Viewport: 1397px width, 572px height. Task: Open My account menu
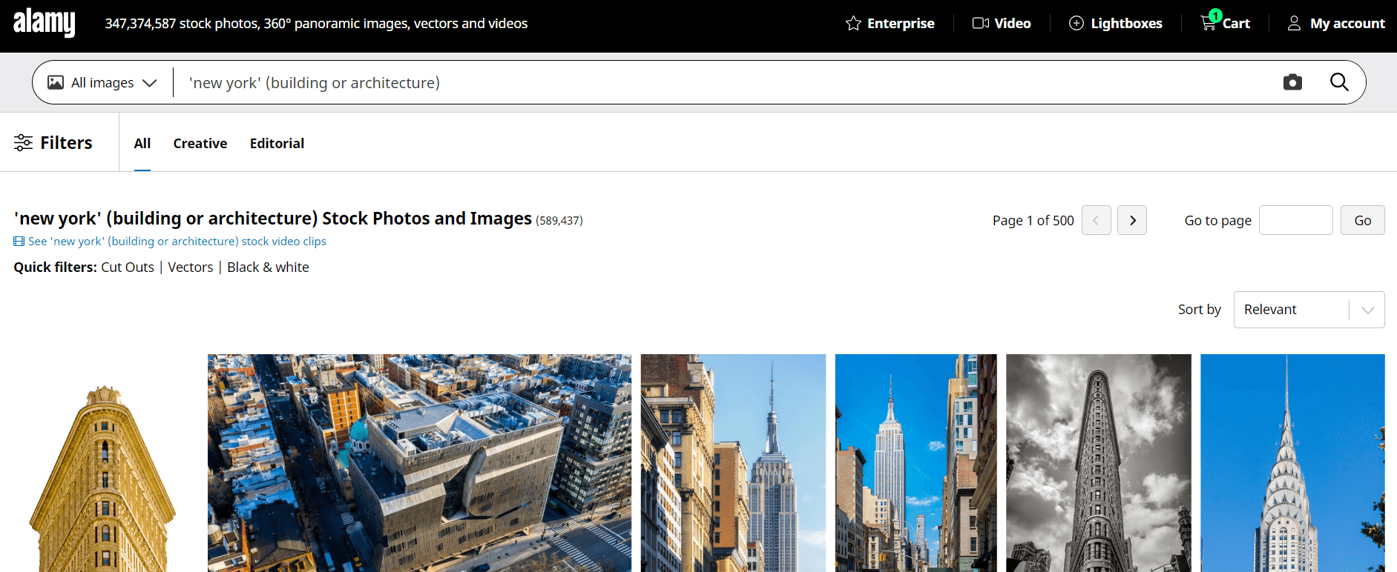pyautogui.click(x=1335, y=23)
